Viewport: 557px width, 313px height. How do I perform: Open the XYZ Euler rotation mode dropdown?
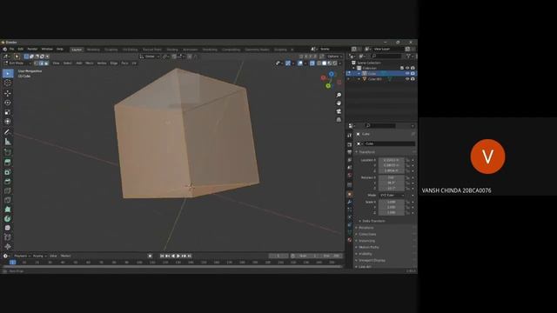pyautogui.click(x=392, y=195)
